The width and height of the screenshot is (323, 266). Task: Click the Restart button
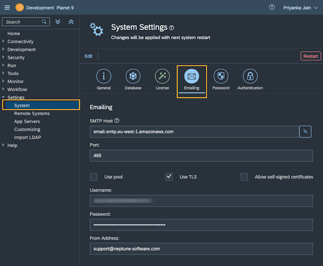(310, 56)
